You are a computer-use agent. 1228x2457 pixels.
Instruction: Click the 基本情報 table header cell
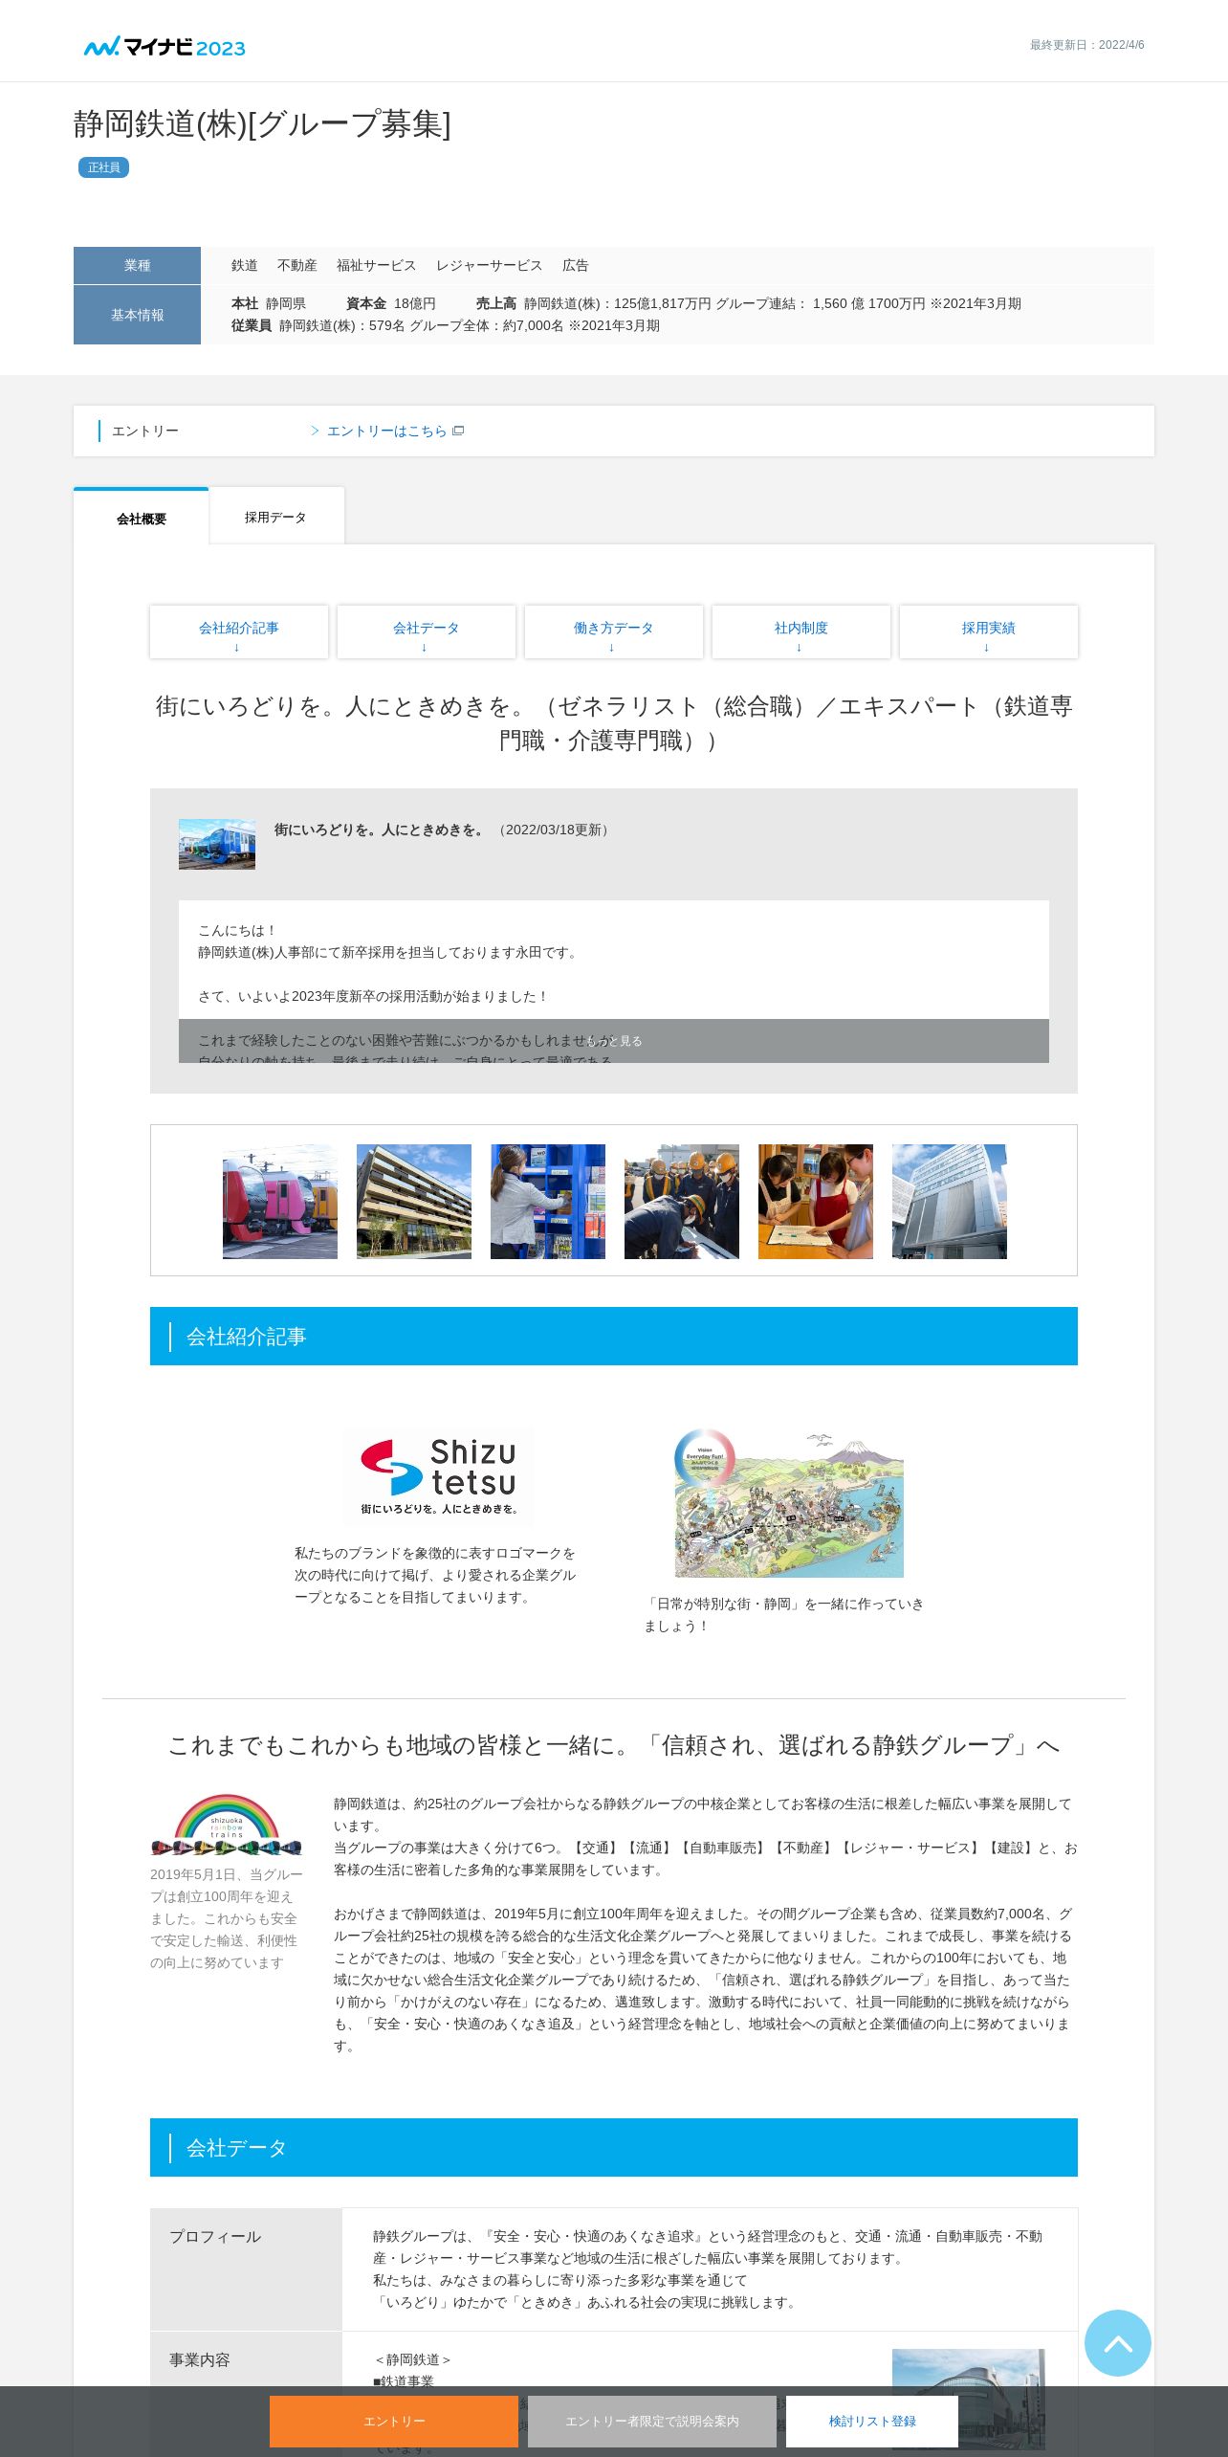point(137,315)
